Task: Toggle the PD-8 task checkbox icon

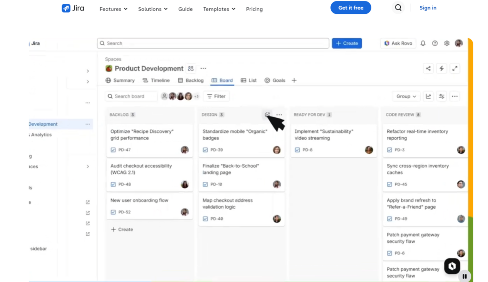Action: pyautogui.click(x=297, y=150)
